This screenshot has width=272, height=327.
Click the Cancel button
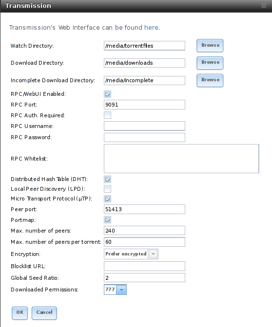44,313
